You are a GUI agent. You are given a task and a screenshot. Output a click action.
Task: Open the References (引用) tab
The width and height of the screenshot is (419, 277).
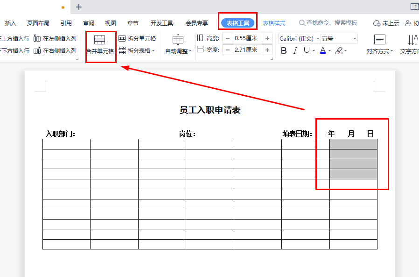66,23
